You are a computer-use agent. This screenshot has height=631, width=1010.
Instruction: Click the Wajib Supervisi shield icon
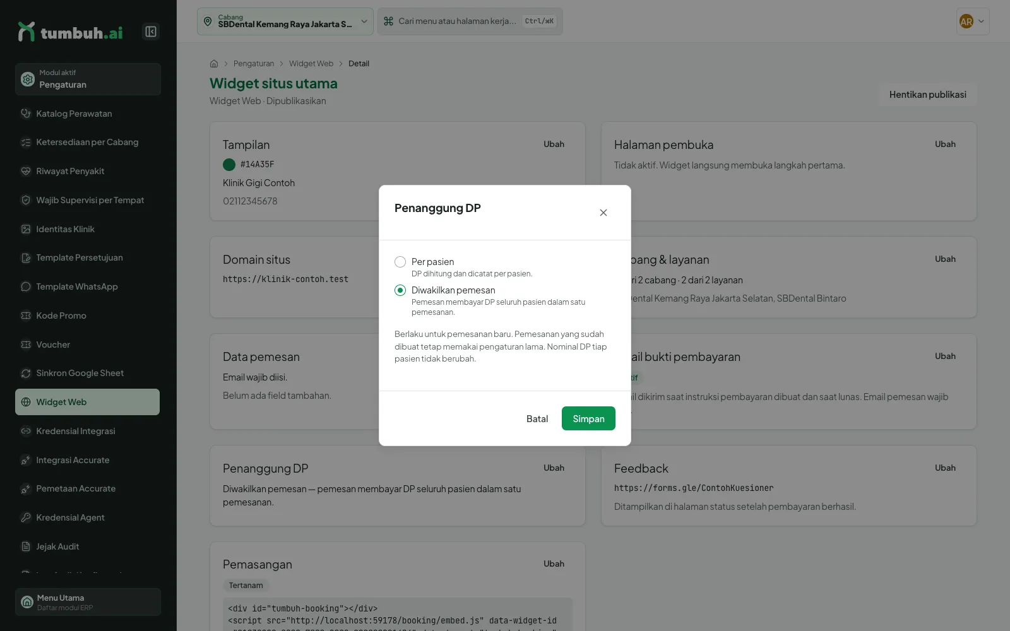point(26,200)
